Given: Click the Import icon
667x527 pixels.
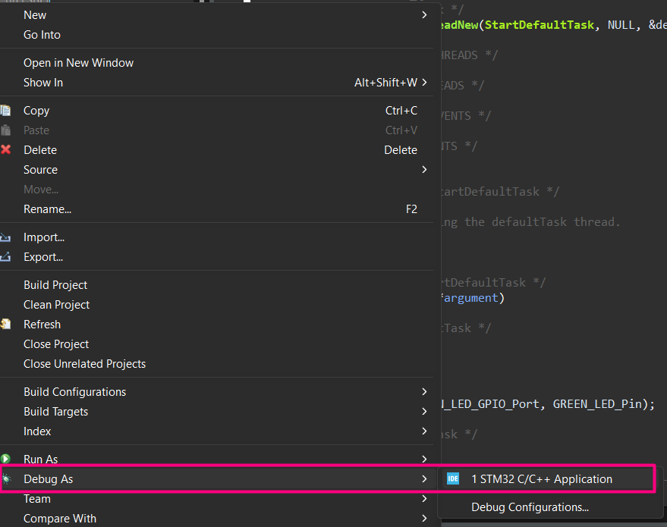Looking at the screenshot, I should pos(6,237).
